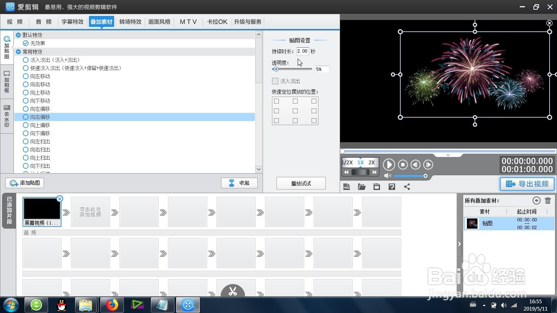Collapse the 默认特效 group

[x=18, y=35]
